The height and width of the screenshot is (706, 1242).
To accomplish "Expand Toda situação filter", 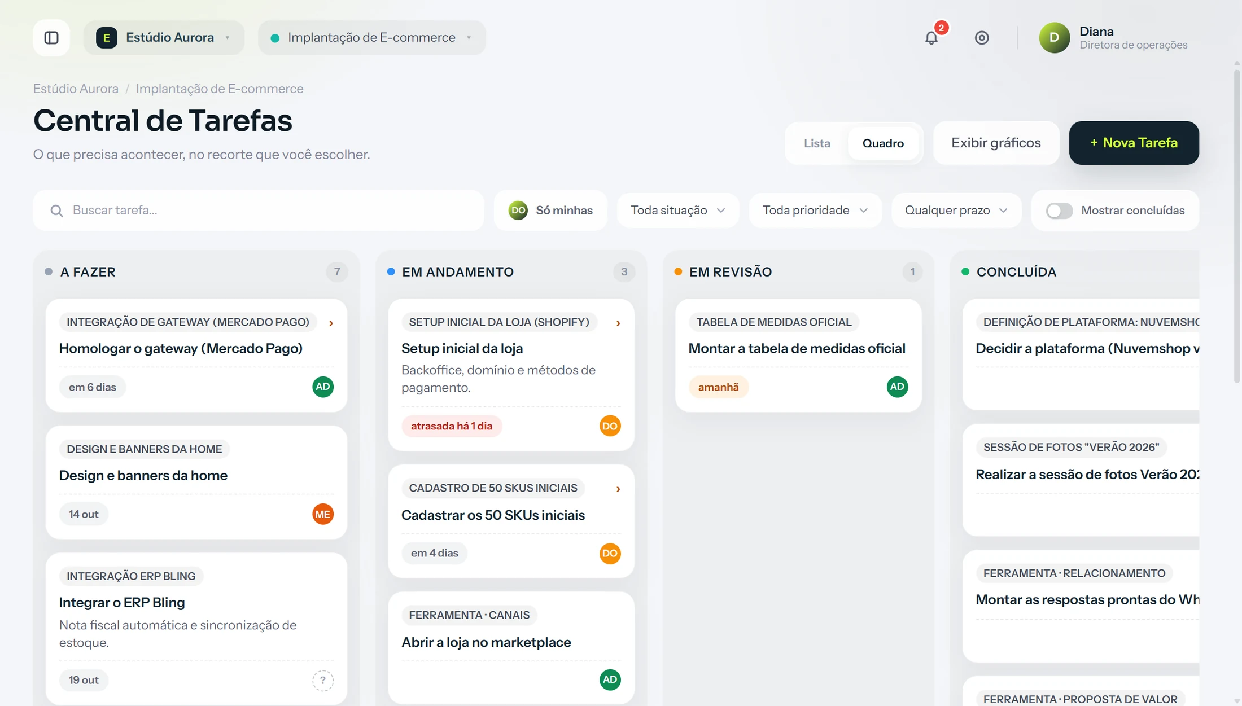I will 678,211.
